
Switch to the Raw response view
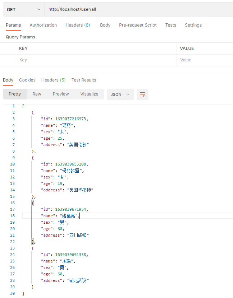coord(37,94)
